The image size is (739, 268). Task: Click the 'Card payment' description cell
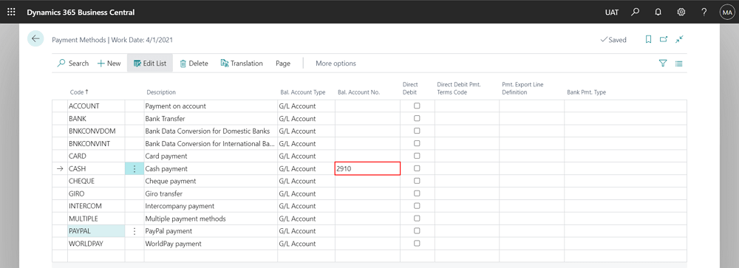[211, 156]
